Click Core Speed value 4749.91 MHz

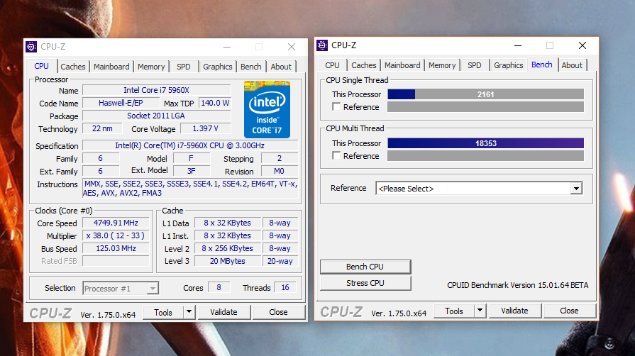click(116, 223)
